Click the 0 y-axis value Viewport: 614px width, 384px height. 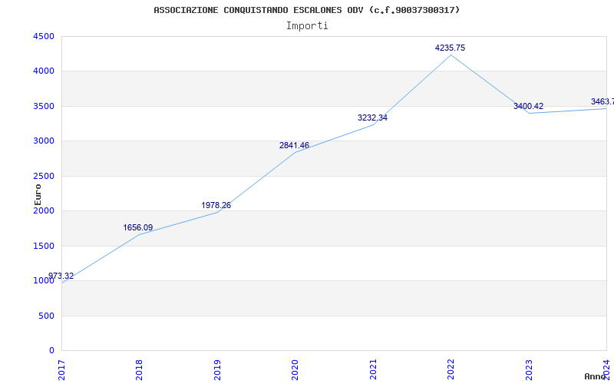tap(51, 351)
